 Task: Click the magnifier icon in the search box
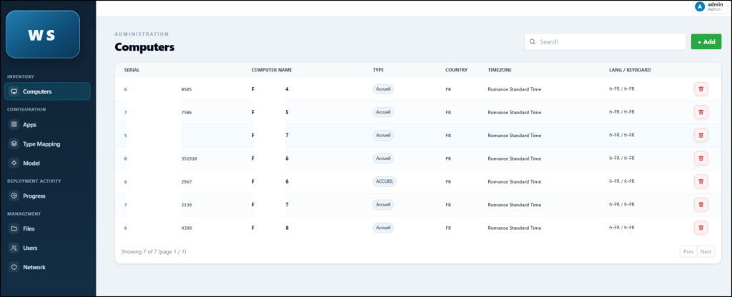532,41
